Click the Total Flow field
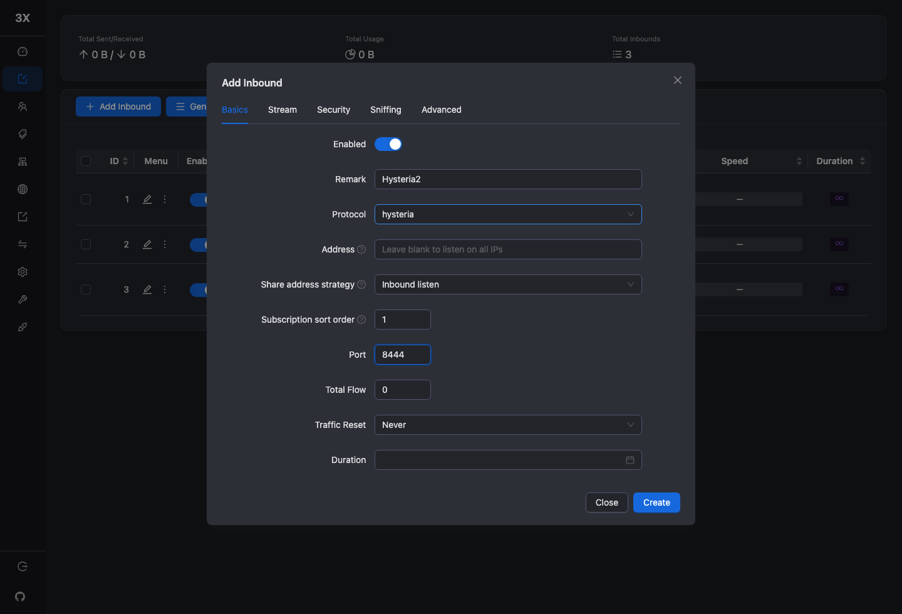This screenshot has width=902, height=614. coord(403,390)
